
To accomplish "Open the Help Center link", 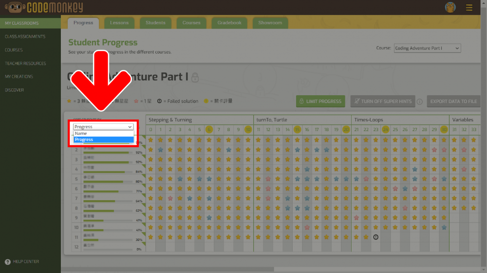I will tap(26, 261).
